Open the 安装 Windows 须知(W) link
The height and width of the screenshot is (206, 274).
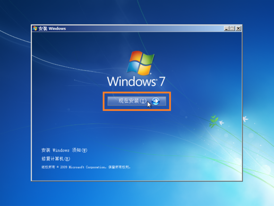pyautogui.click(x=64, y=150)
